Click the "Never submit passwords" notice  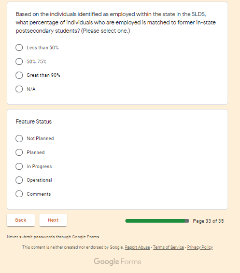point(53,237)
